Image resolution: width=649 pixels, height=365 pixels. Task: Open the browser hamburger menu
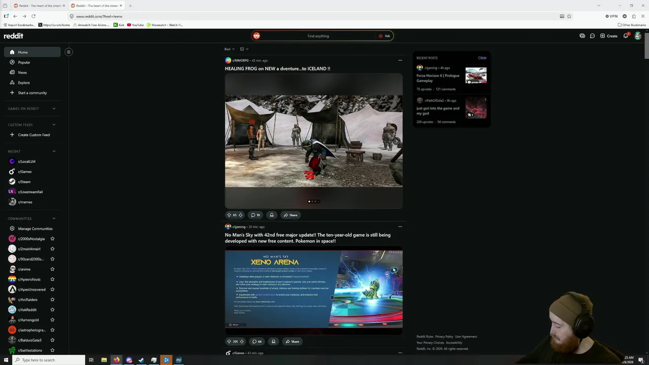tap(643, 16)
